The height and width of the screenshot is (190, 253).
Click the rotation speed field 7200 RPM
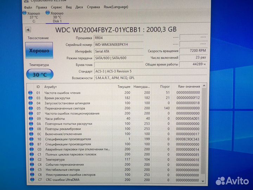[x=193, y=51]
